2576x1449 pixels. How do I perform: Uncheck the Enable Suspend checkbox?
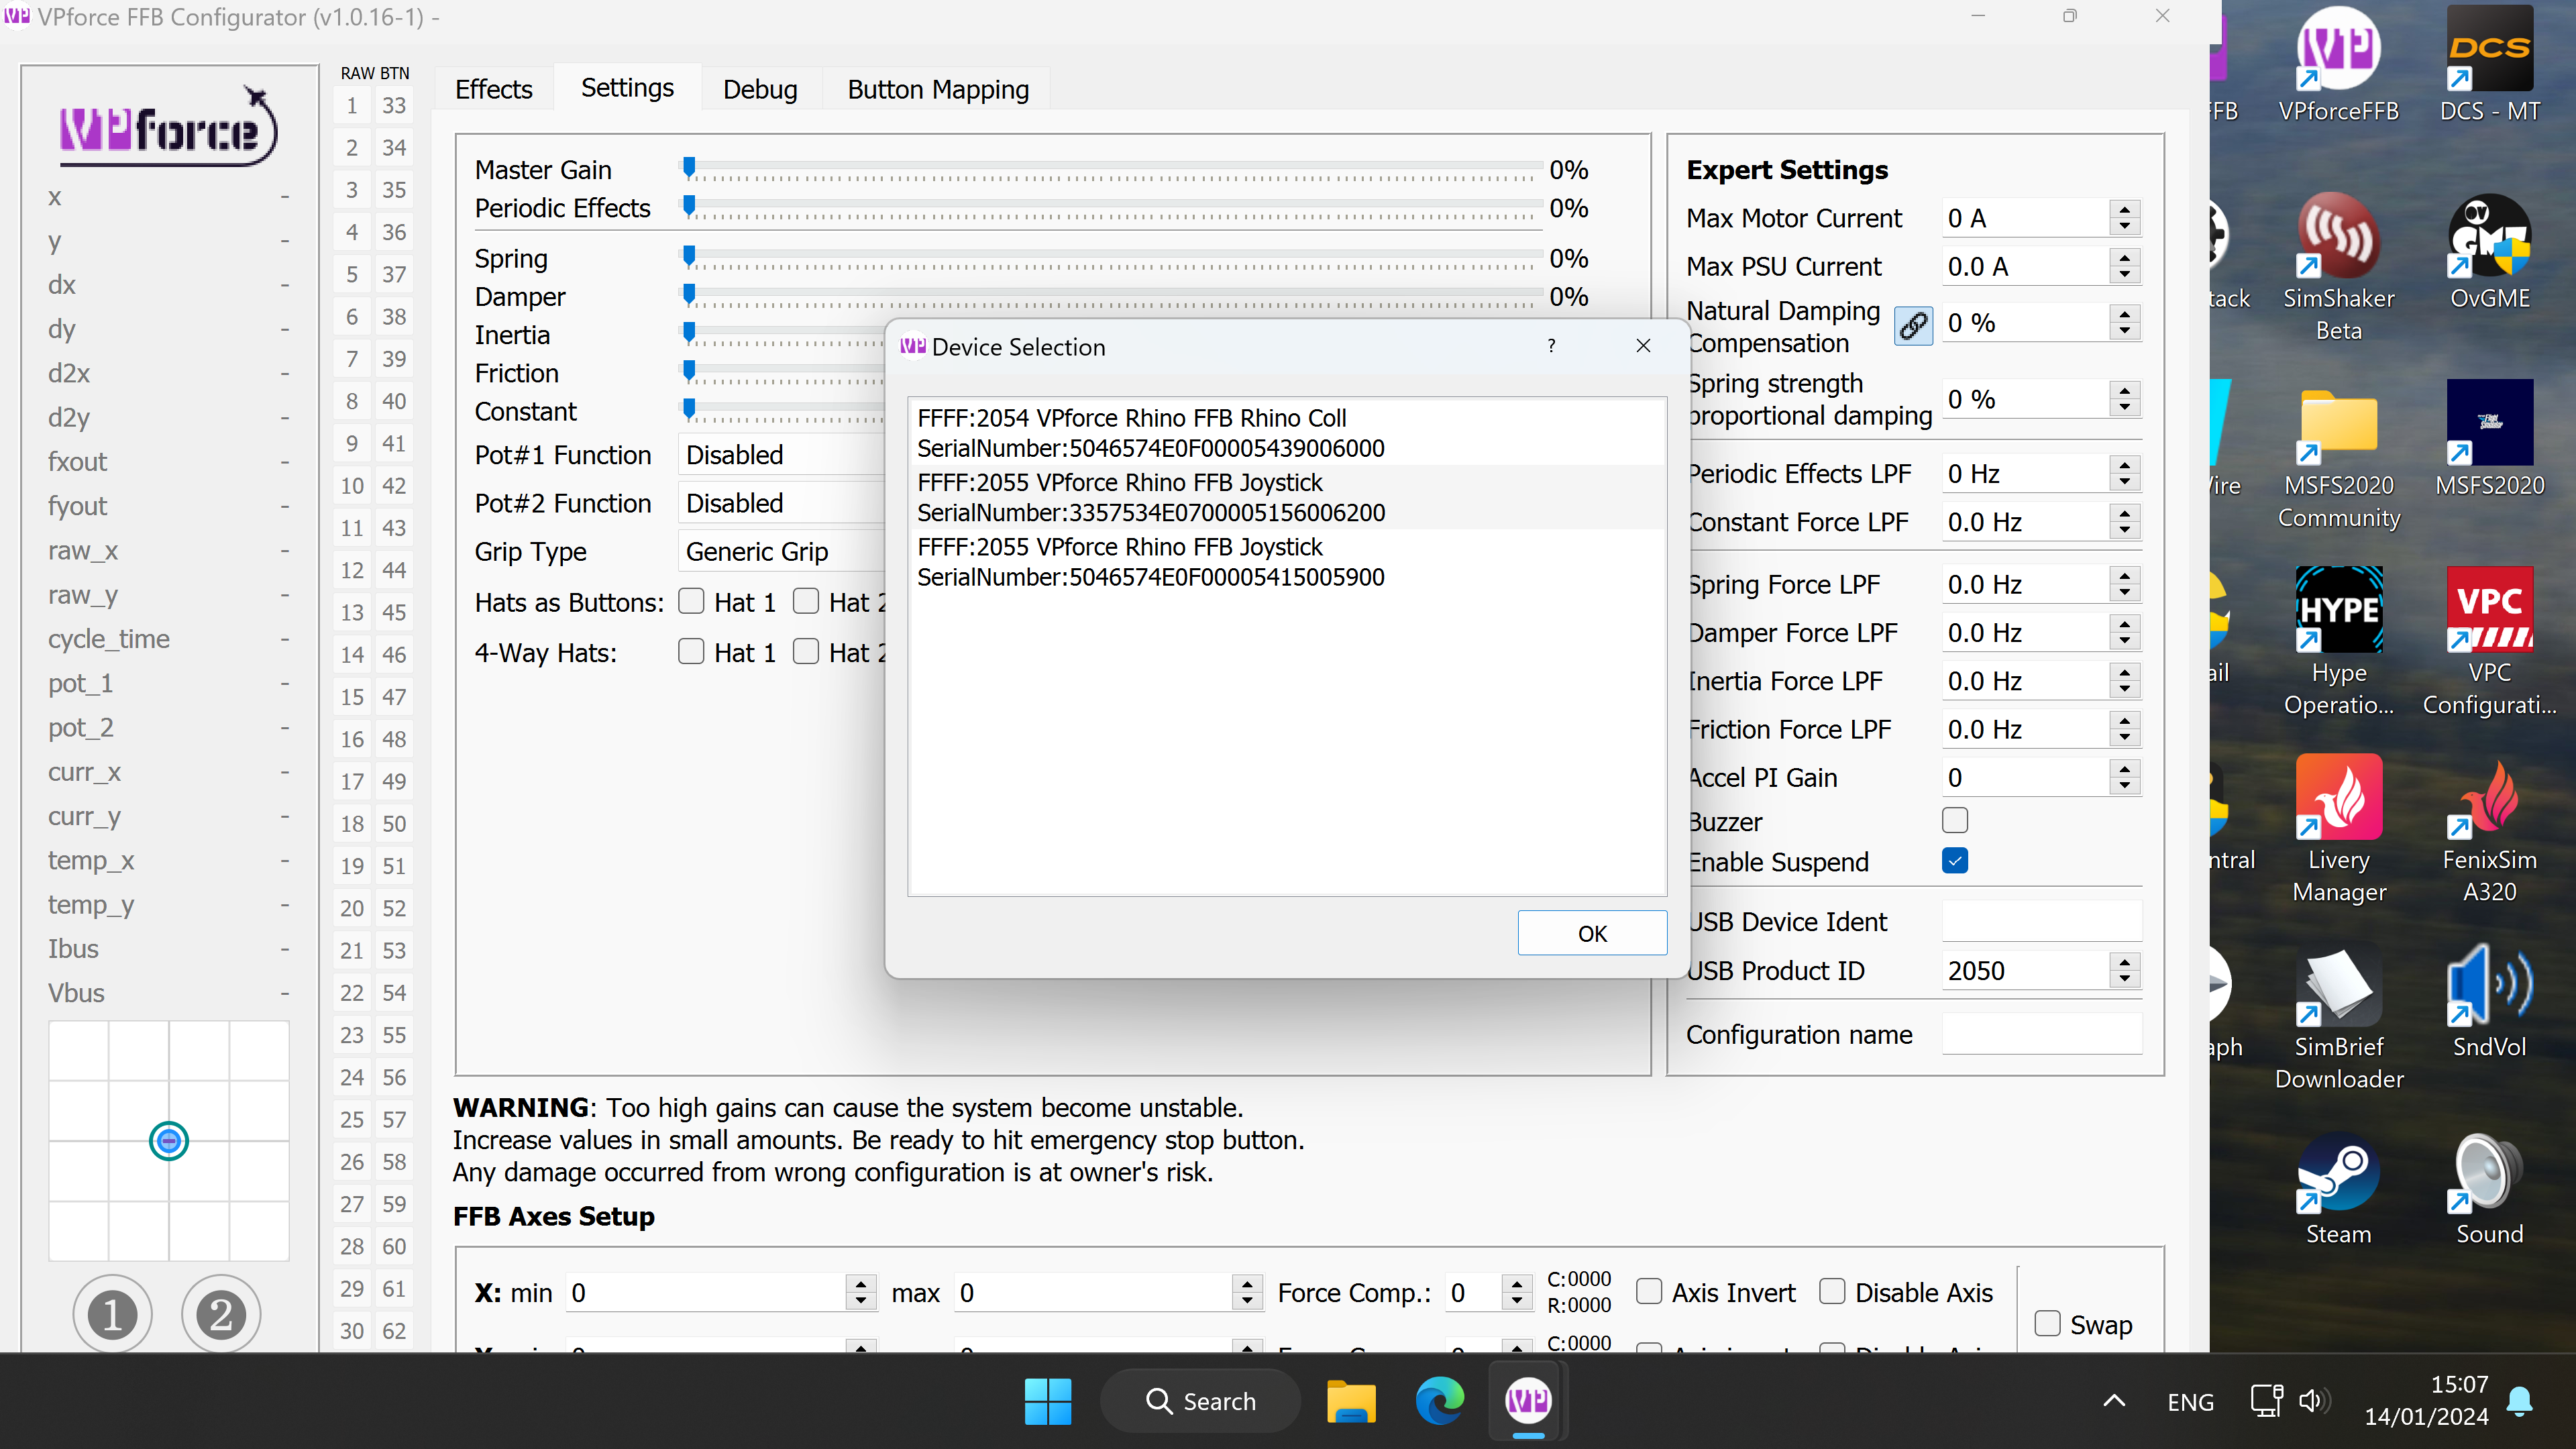point(1954,861)
